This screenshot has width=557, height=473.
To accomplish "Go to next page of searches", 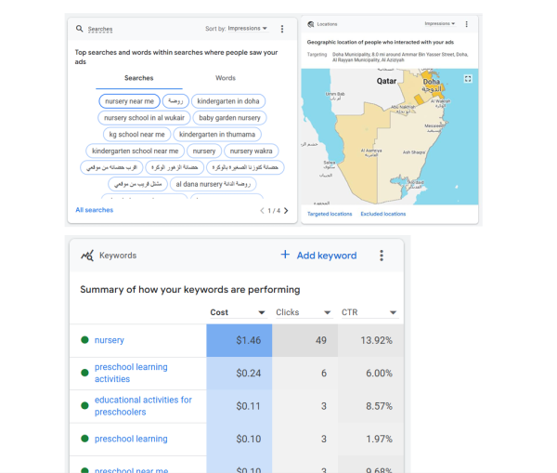I will 286,211.
